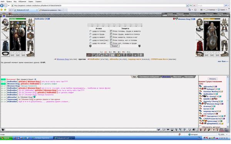Open the 'Сервис' browser toolbar dropdown

(x=222, y=10)
